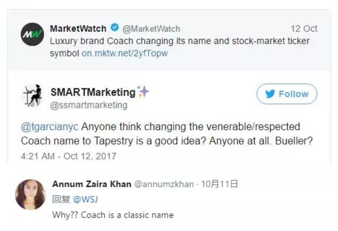Click the "Why?? Coach is a classic name" reply
The height and width of the screenshot is (231, 338).
(x=113, y=215)
